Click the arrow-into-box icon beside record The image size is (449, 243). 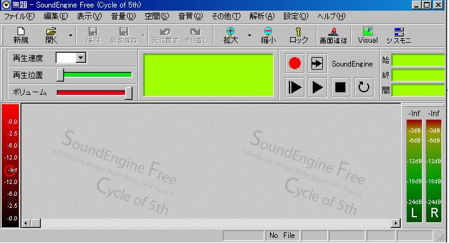coord(317,63)
